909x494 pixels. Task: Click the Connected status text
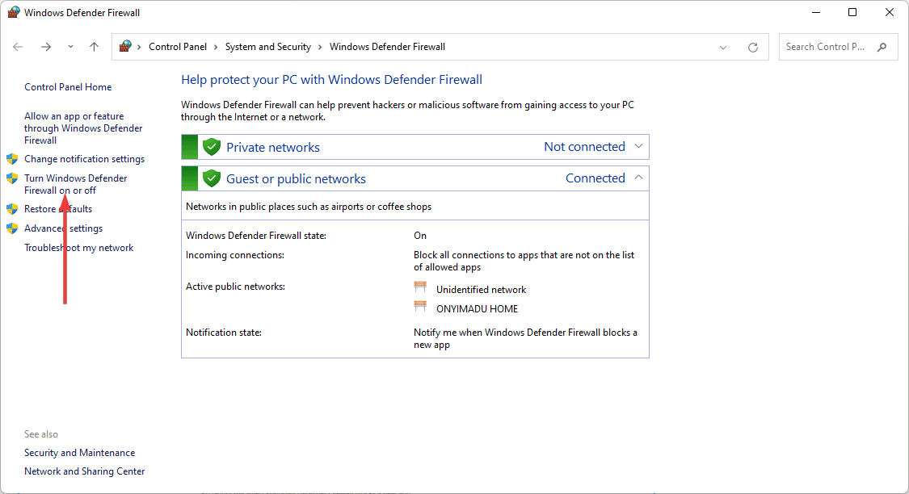pyautogui.click(x=595, y=178)
